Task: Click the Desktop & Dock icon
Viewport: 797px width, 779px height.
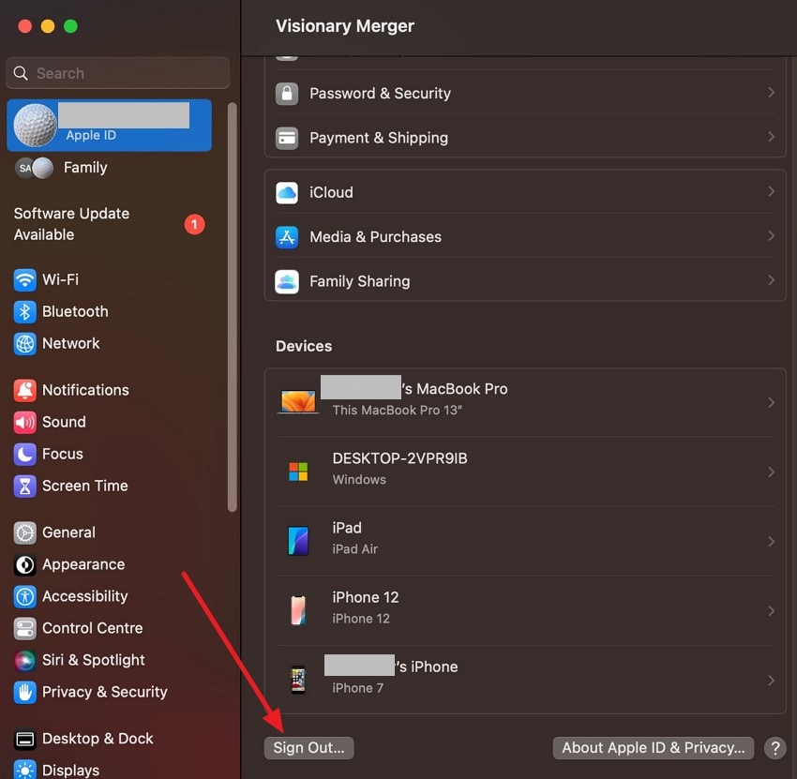Action: click(x=24, y=739)
